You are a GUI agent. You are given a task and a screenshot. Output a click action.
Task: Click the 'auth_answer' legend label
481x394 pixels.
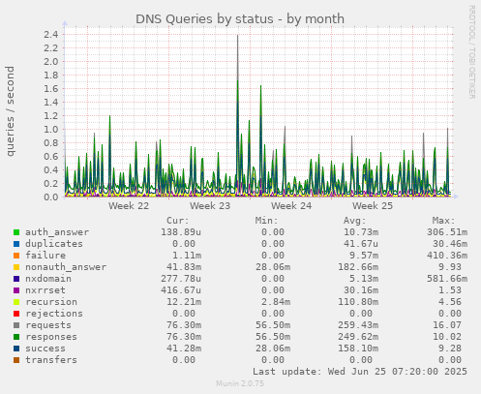click(x=57, y=232)
